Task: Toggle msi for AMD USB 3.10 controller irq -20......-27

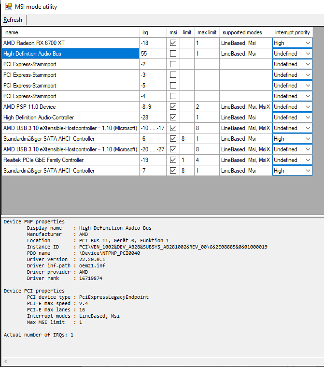Action: 173,149
